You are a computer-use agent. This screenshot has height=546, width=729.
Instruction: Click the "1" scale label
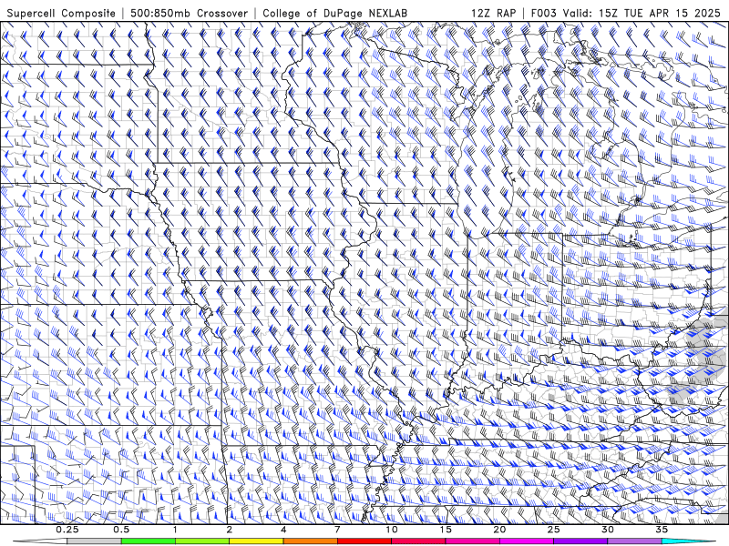coord(175,530)
